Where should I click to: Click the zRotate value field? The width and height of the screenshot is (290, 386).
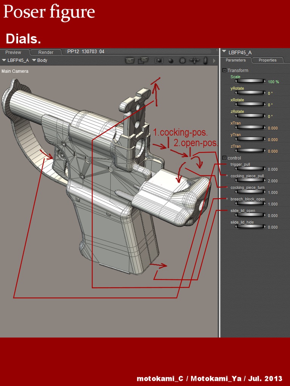[270, 116]
